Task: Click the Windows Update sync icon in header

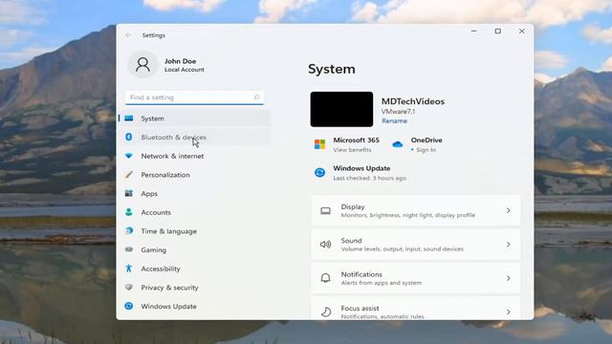Action: click(319, 172)
